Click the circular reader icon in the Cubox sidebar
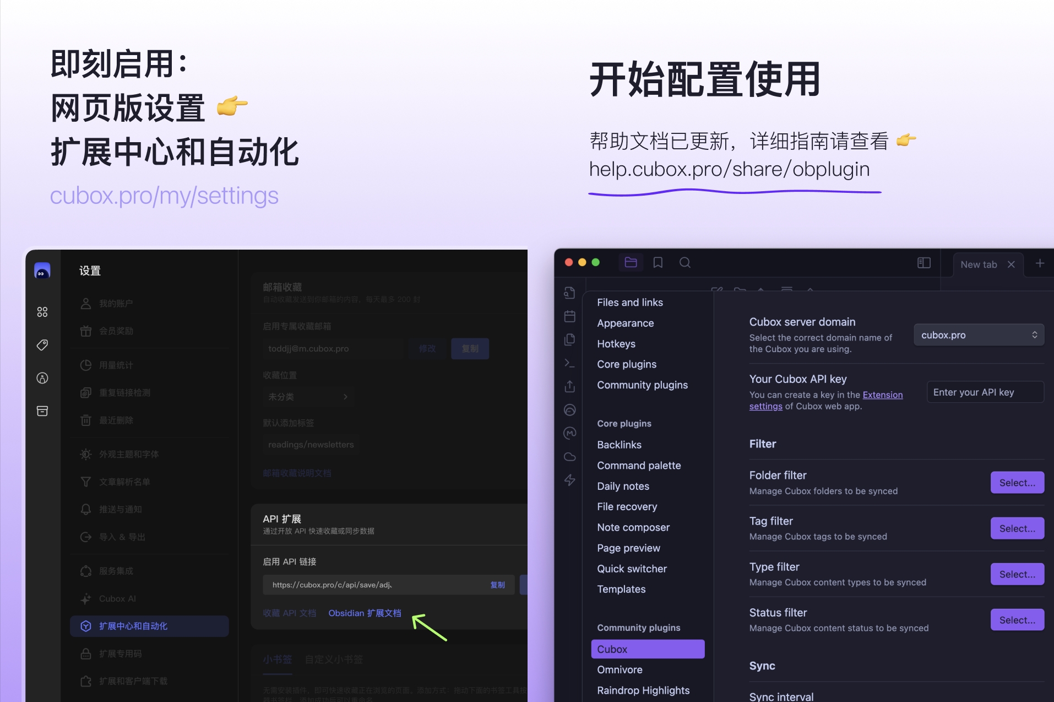This screenshot has height=702, width=1054. 42,378
